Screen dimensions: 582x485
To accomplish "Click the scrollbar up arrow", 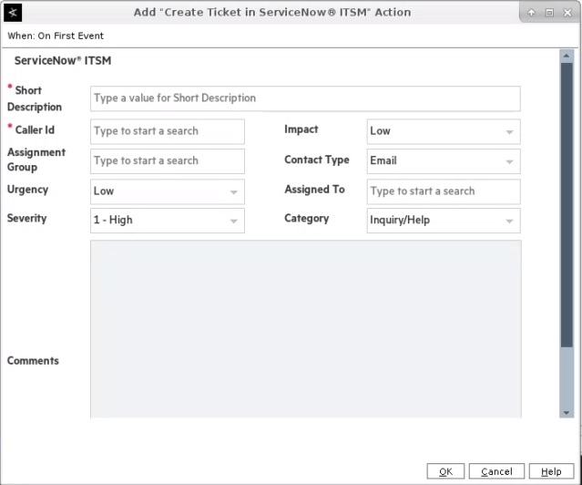I will coord(567,56).
